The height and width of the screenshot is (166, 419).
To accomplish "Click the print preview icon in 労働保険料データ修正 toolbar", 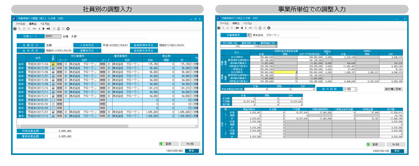I will tap(260, 28).
